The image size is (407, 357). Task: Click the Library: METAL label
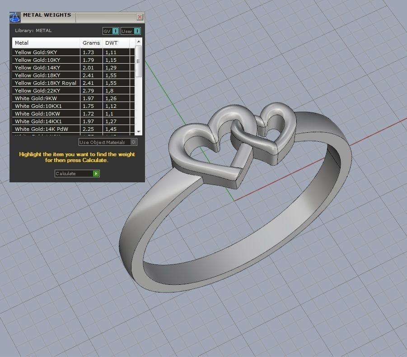[33, 30]
